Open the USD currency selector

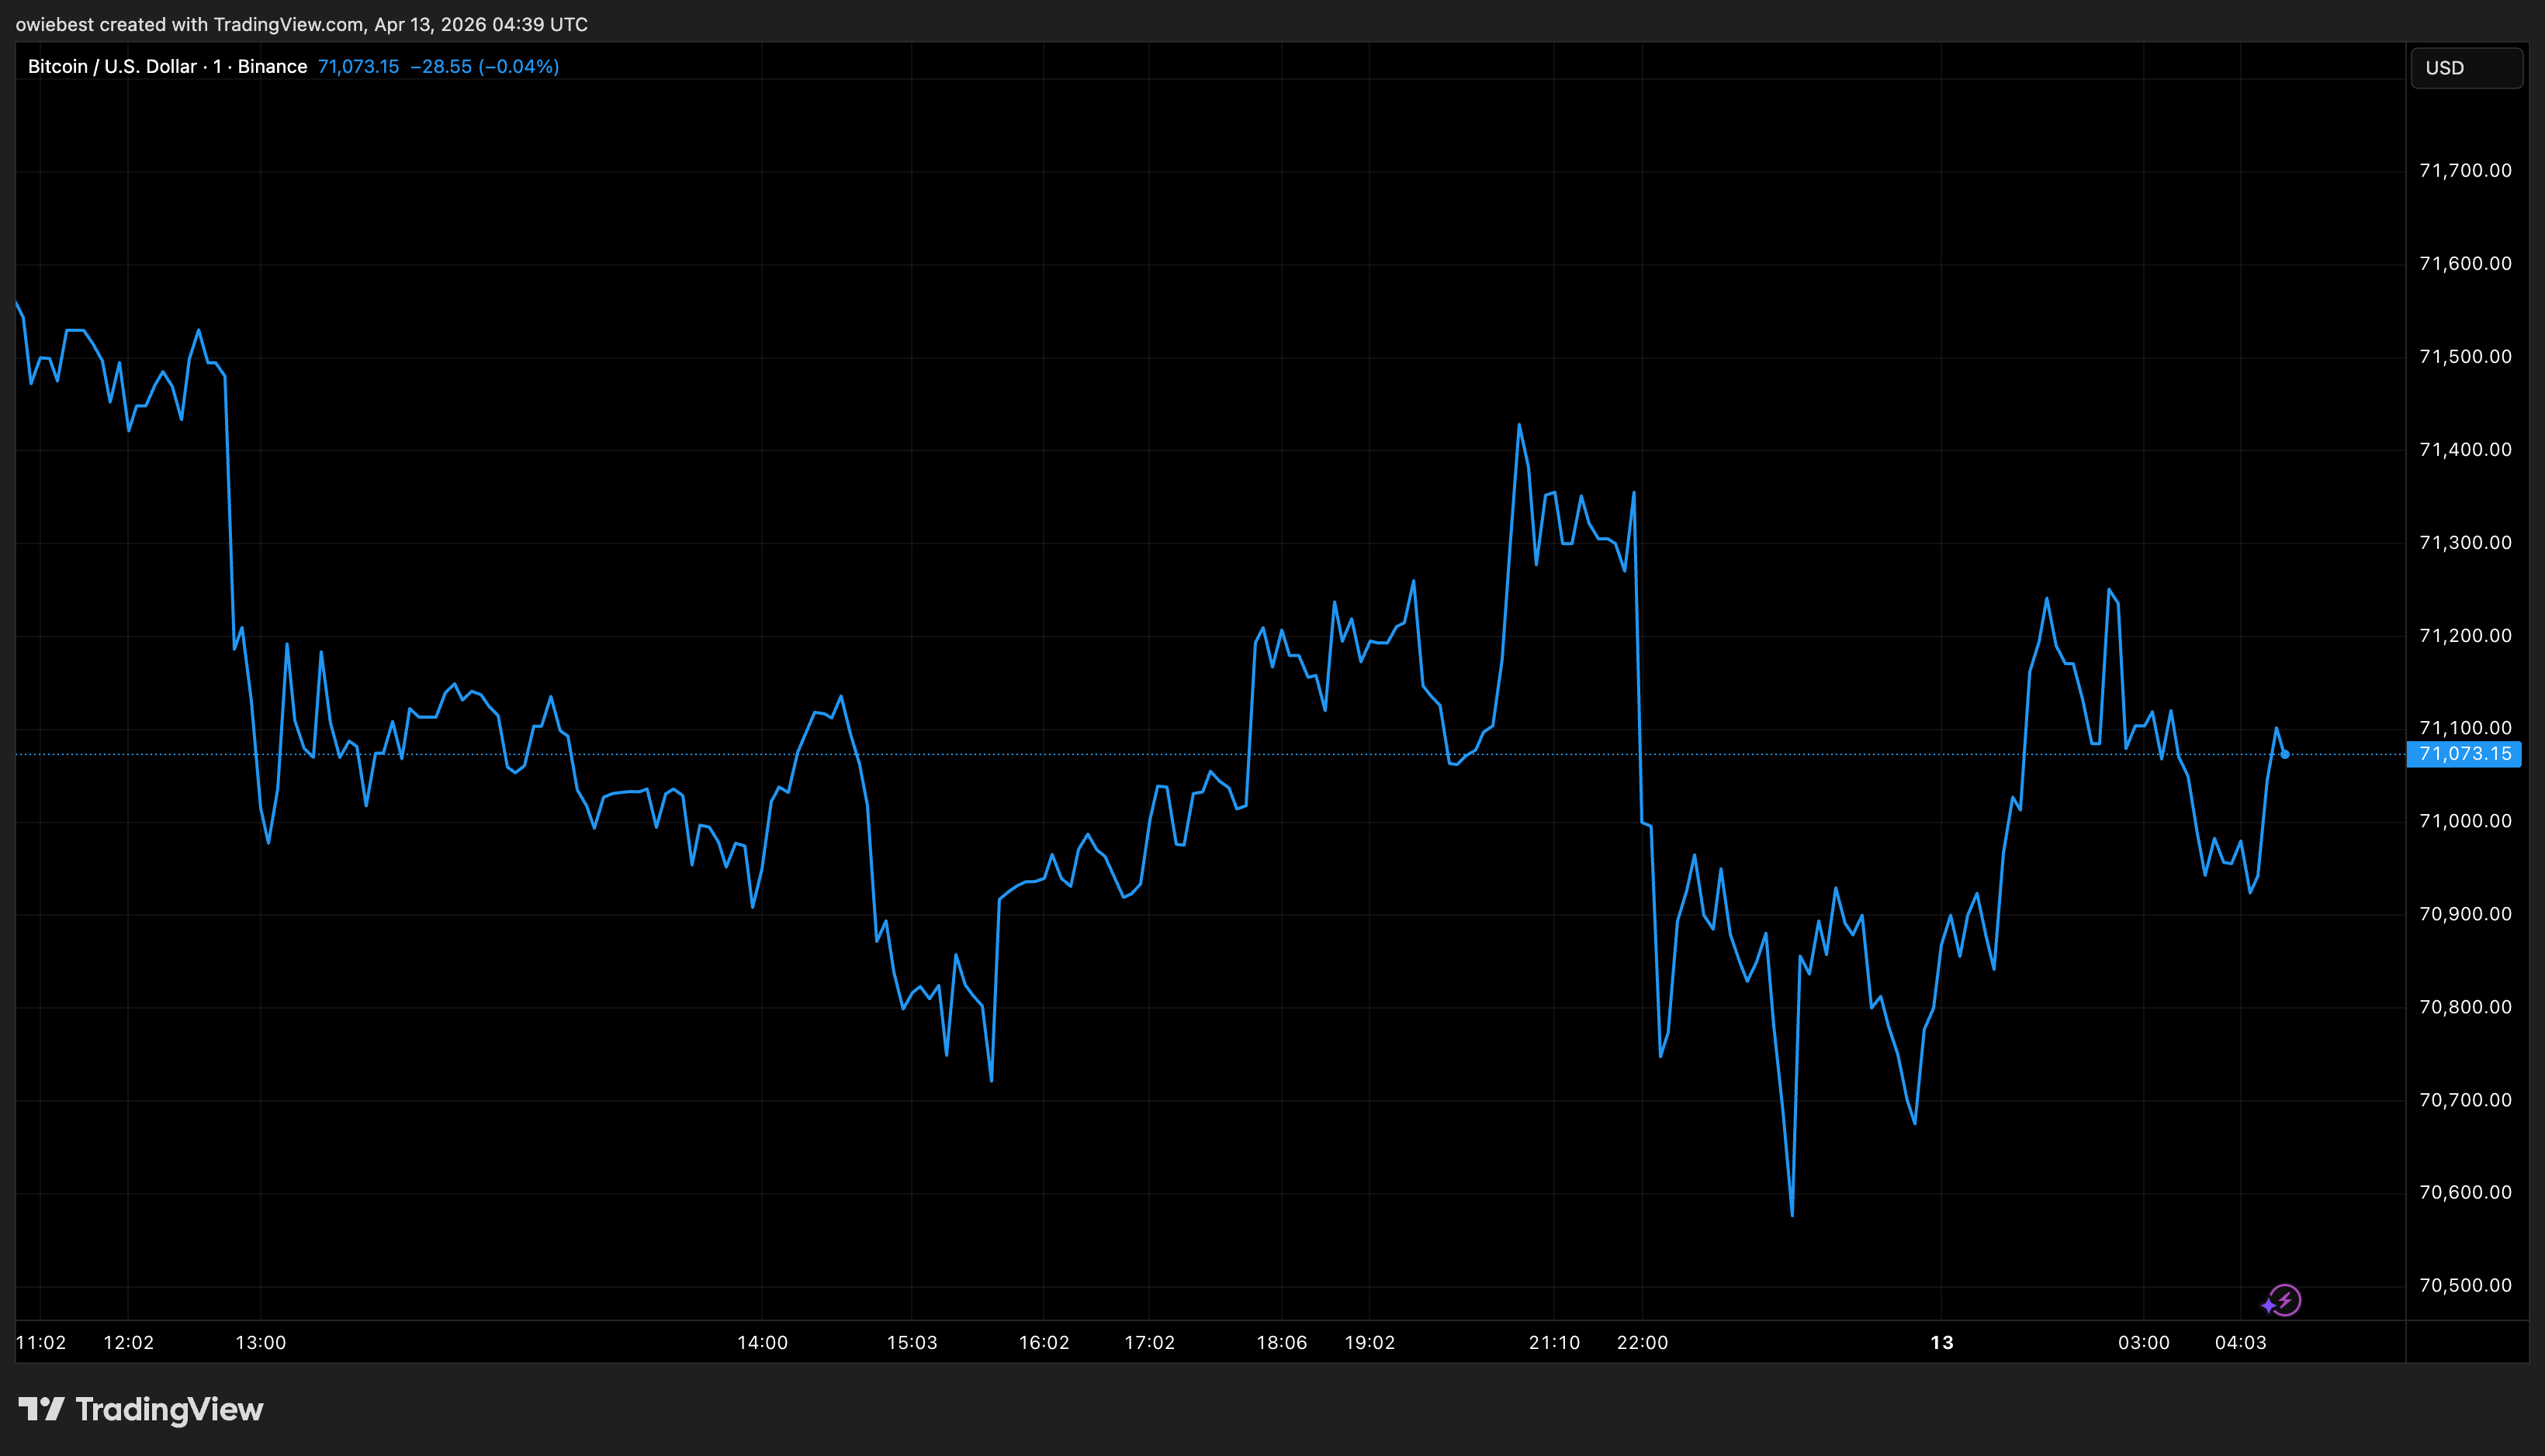(2466, 67)
